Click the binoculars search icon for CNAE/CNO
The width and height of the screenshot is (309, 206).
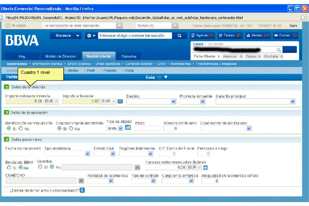[82, 181]
